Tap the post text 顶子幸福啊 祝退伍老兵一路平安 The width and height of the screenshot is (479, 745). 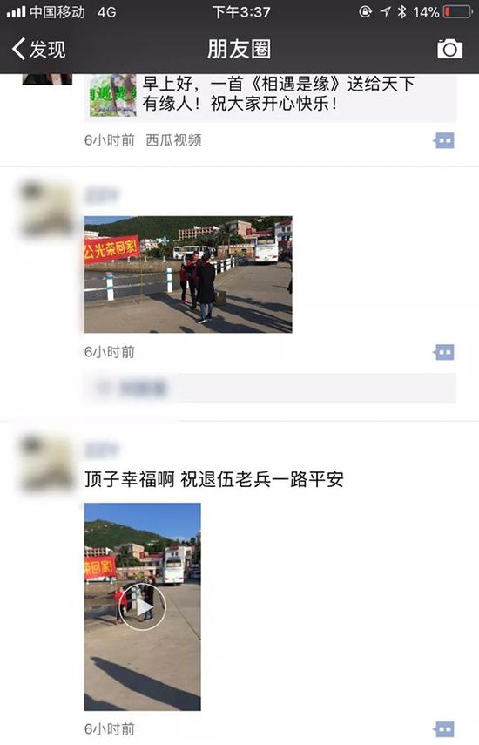[214, 479]
